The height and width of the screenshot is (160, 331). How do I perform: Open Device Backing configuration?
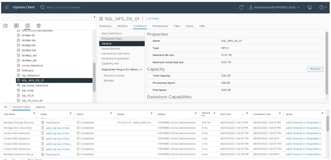click(111, 49)
